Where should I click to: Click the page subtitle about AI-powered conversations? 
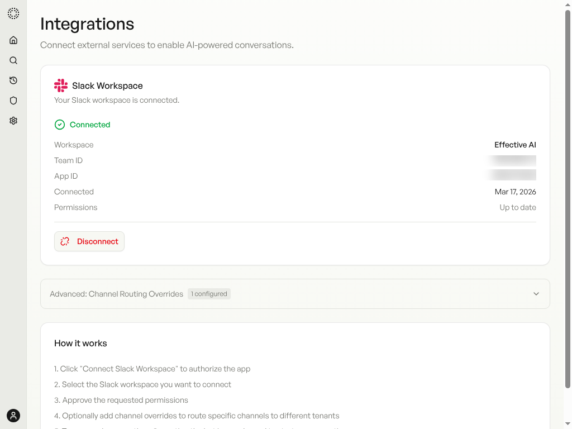[166, 45]
